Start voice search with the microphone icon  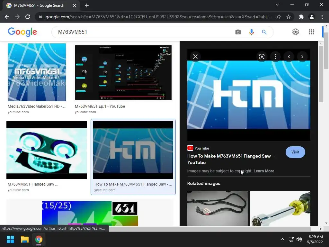click(x=251, y=32)
